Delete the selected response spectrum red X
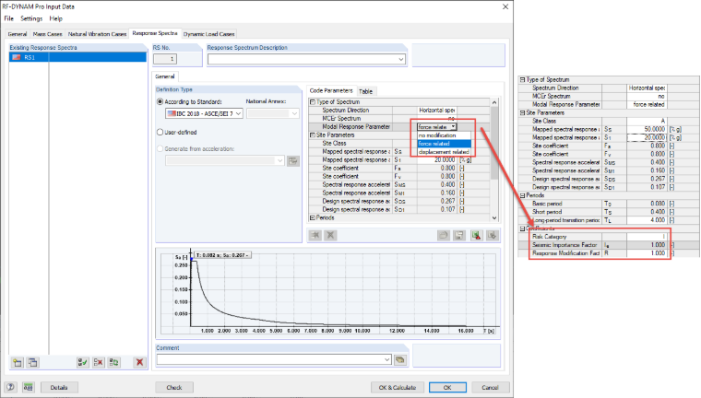701x398 pixels. 139,362
